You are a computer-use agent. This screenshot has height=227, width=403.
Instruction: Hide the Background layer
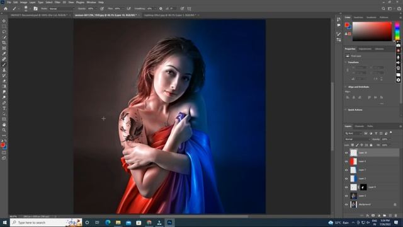[x=346, y=204]
